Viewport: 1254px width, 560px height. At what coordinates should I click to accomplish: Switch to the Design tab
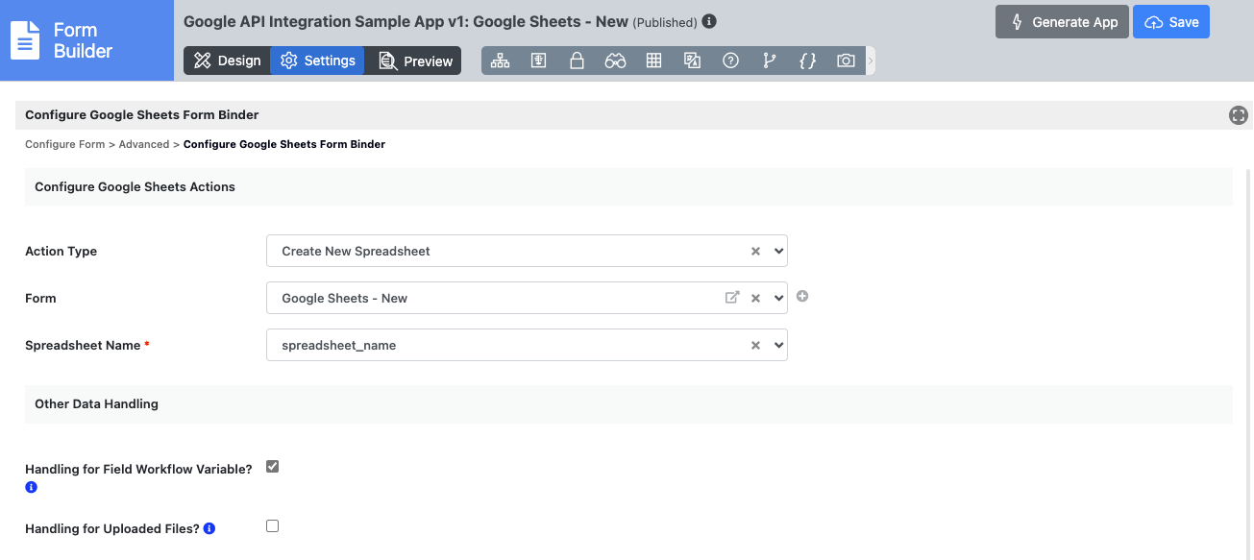pyautogui.click(x=227, y=61)
